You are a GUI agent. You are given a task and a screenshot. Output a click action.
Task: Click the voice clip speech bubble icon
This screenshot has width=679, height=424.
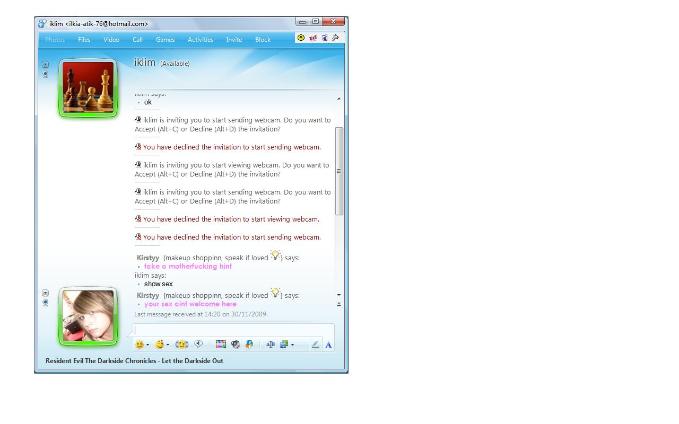tap(198, 344)
